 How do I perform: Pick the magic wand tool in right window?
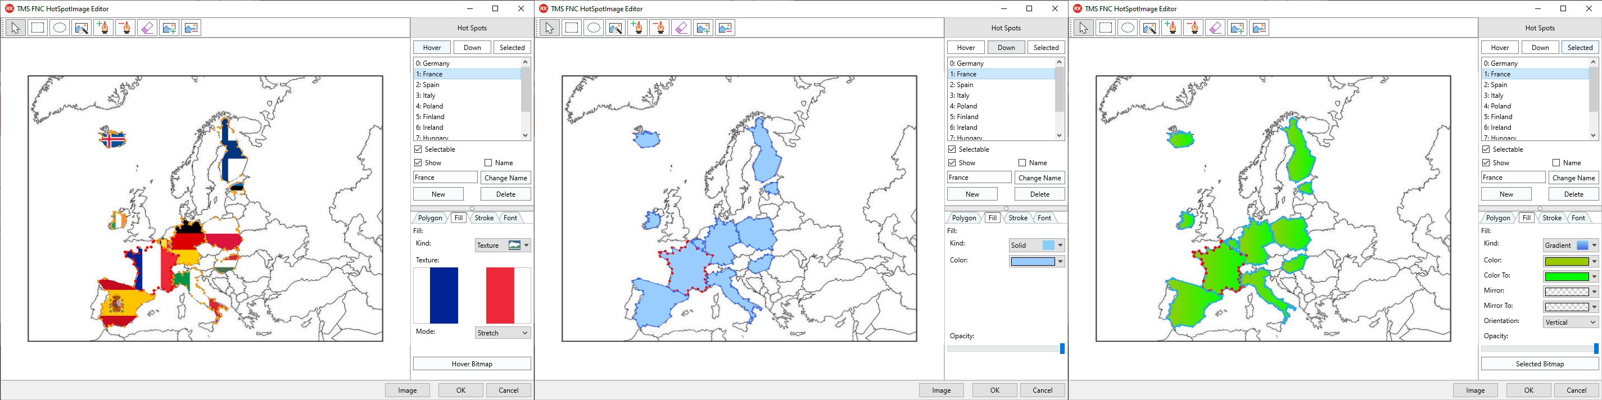point(1150,28)
